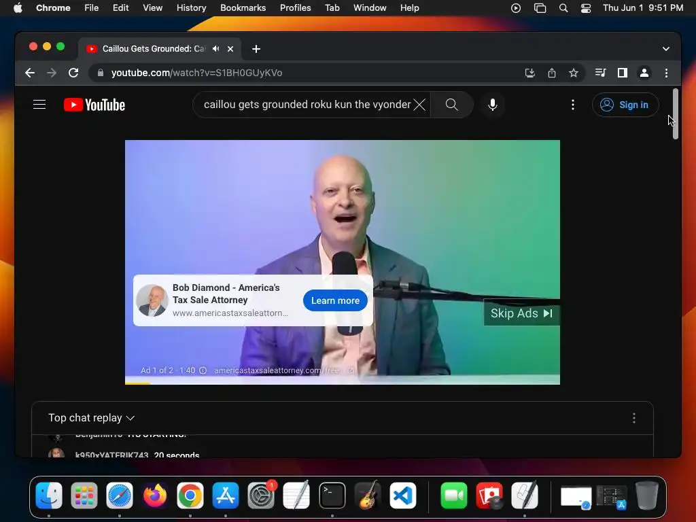Image resolution: width=696 pixels, height=522 pixels.
Task: Open Finder from the Dock
Action: coord(49,495)
